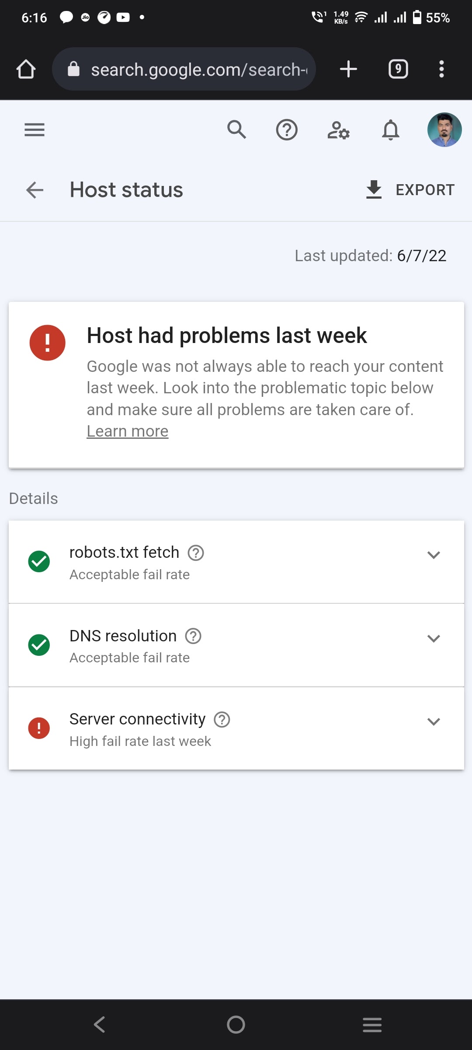Open the hamburger navigation menu

tap(35, 130)
